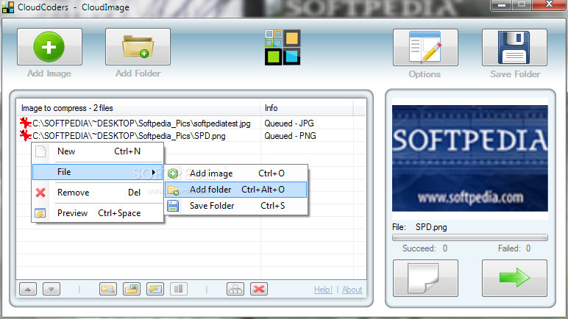Screen dimensions: 568x319
Task: Select the SPD.png file path row
Action: pyautogui.click(x=129, y=136)
